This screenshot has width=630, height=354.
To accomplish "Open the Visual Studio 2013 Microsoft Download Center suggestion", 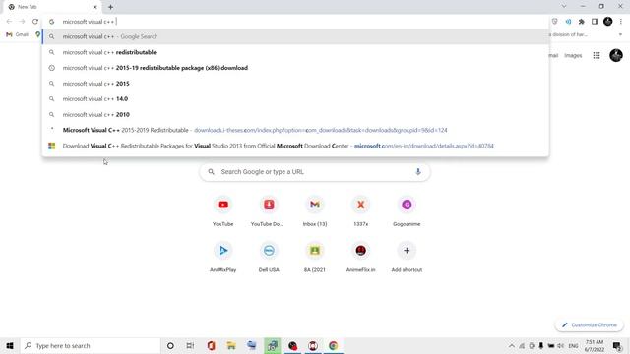I will point(295,146).
